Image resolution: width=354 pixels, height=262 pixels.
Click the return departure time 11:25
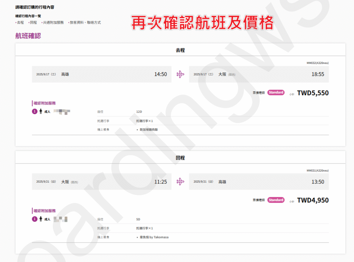tap(160, 182)
